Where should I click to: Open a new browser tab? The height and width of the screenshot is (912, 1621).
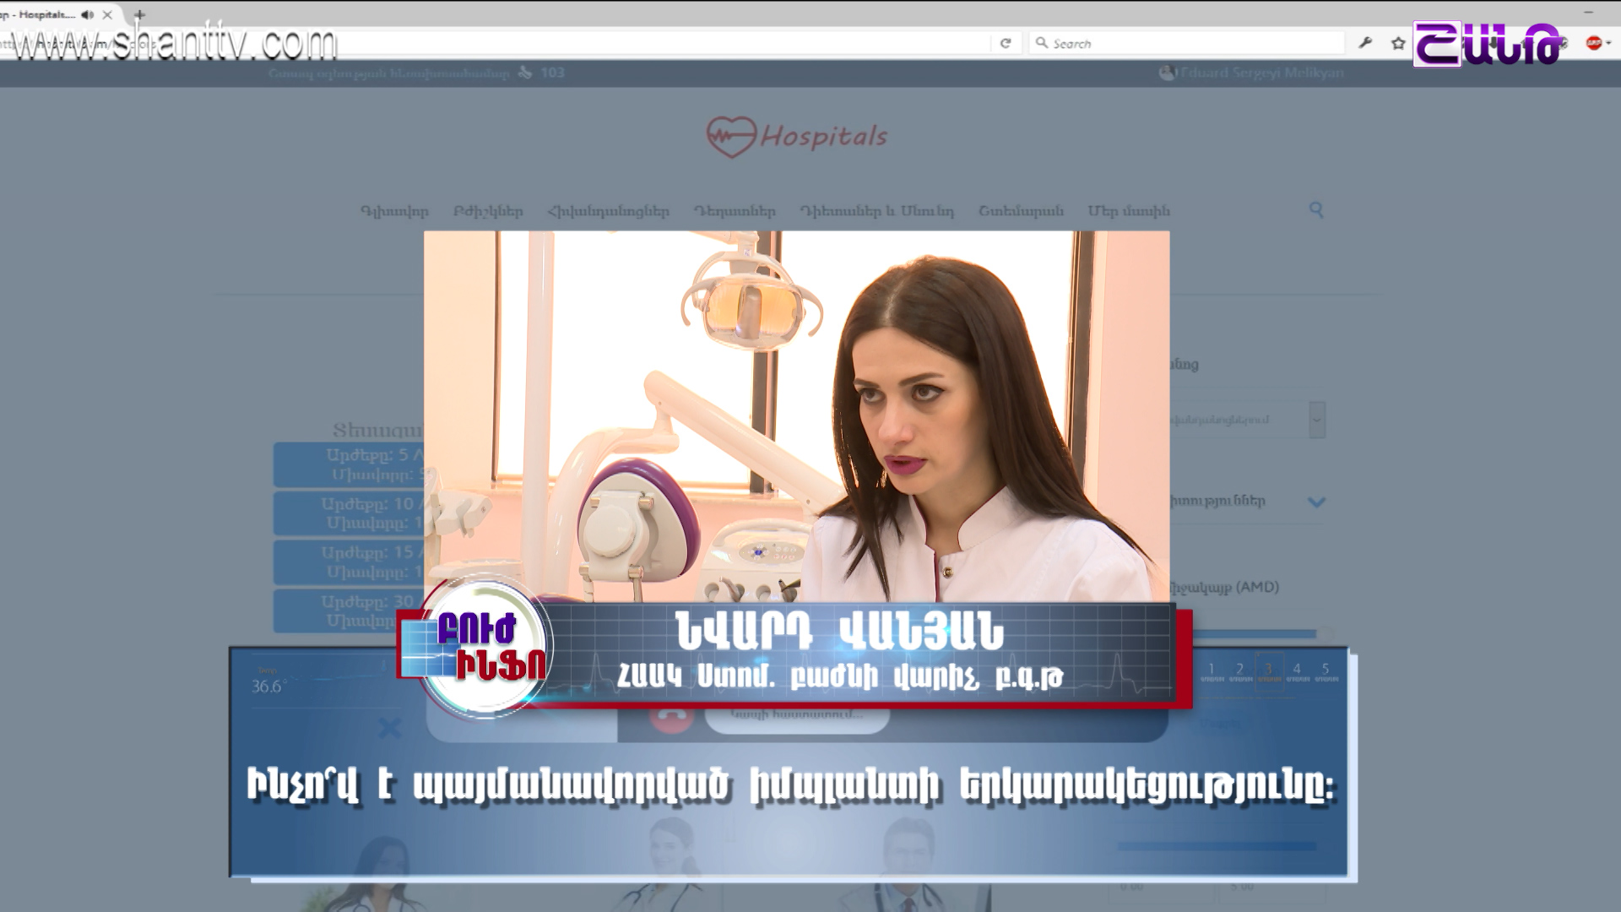pyautogui.click(x=140, y=14)
